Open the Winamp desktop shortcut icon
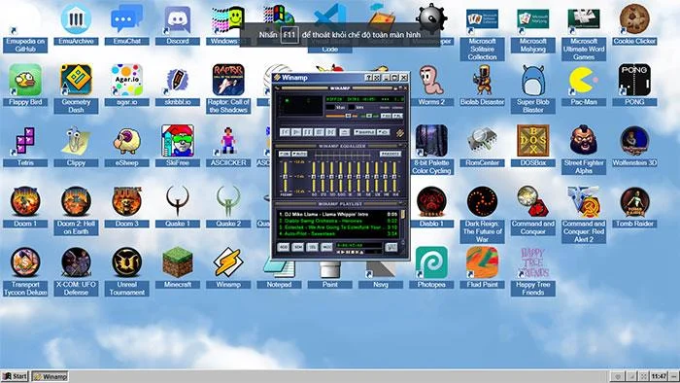680x383 pixels. pyautogui.click(x=228, y=267)
